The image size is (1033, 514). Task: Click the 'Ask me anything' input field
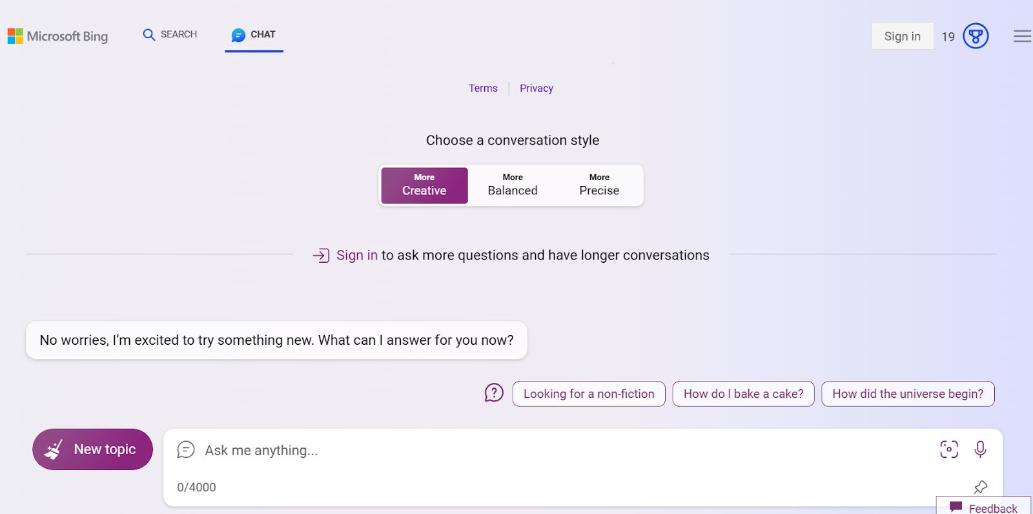tap(452, 450)
